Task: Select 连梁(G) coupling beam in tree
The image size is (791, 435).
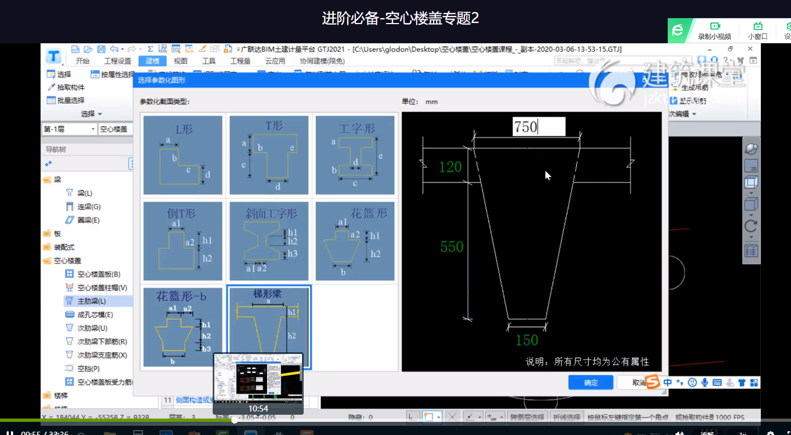Action: coord(83,207)
